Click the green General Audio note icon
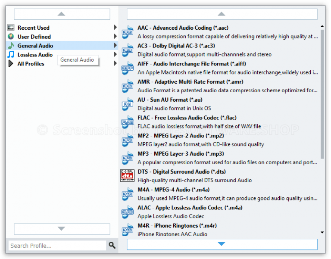The height and width of the screenshot is (259, 331). [x=11, y=45]
